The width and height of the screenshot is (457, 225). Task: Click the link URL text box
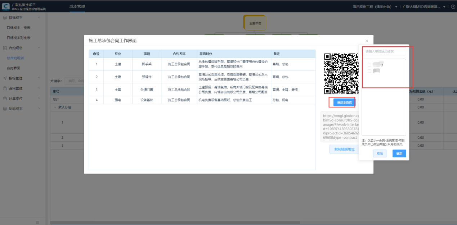click(339, 127)
